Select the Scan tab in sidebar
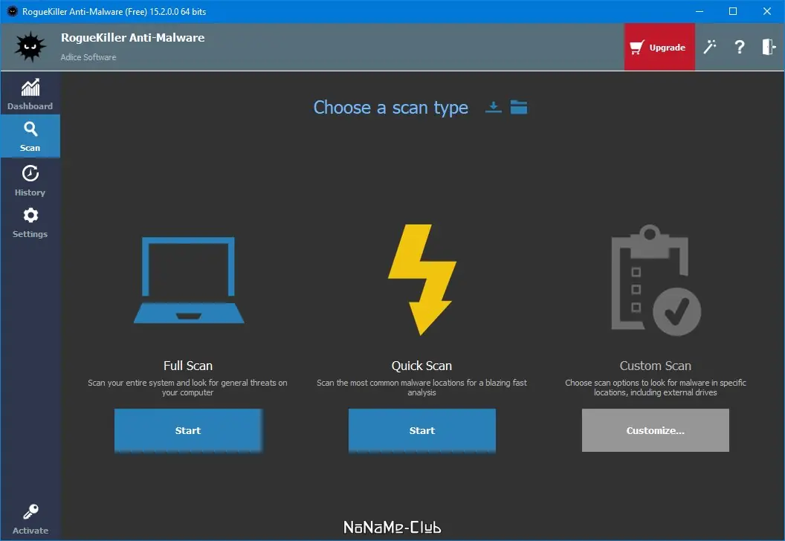Viewport: 785px width, 541px height. tap(30, 136)
